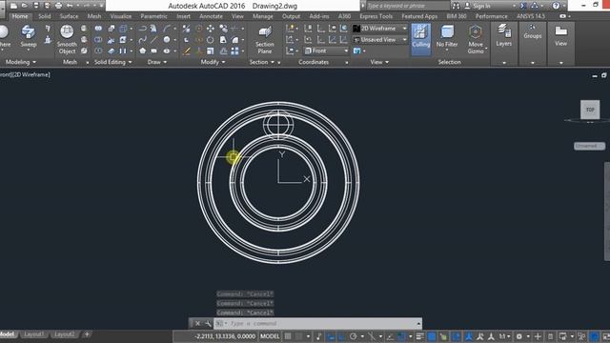The height and width of the screenshot is (343, 610).
Task: Click the coordinates readout in status bar
Action: (x=225, y=336)
